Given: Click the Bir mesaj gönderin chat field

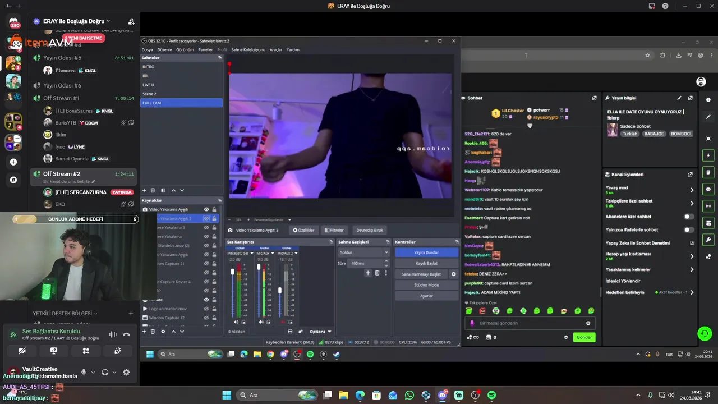Looking at the screenshot, I should click(x=530, y=323).
